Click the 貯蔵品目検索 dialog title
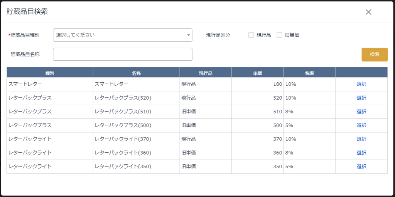Screen dimensions: 395x197 (x=27, y=12)
